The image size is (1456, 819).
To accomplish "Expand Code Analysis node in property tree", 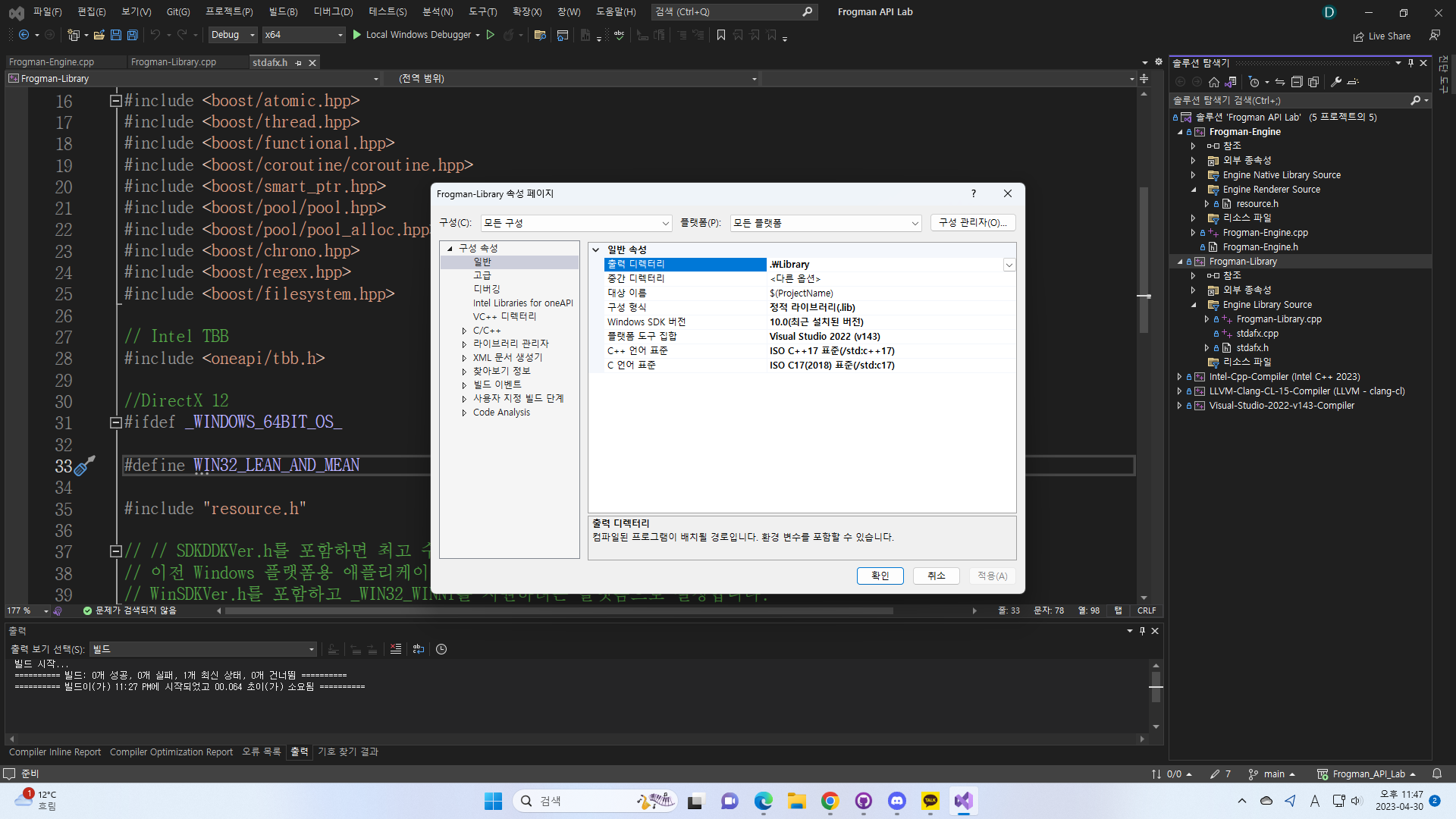I will [x=464, y=413].
